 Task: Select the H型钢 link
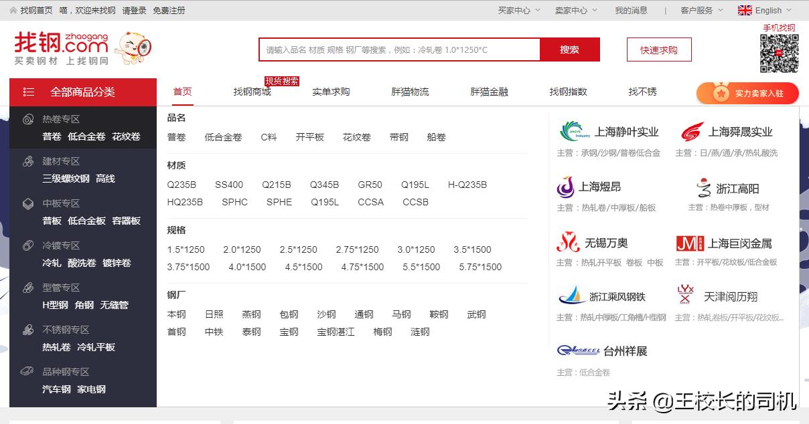click(55, 305)
